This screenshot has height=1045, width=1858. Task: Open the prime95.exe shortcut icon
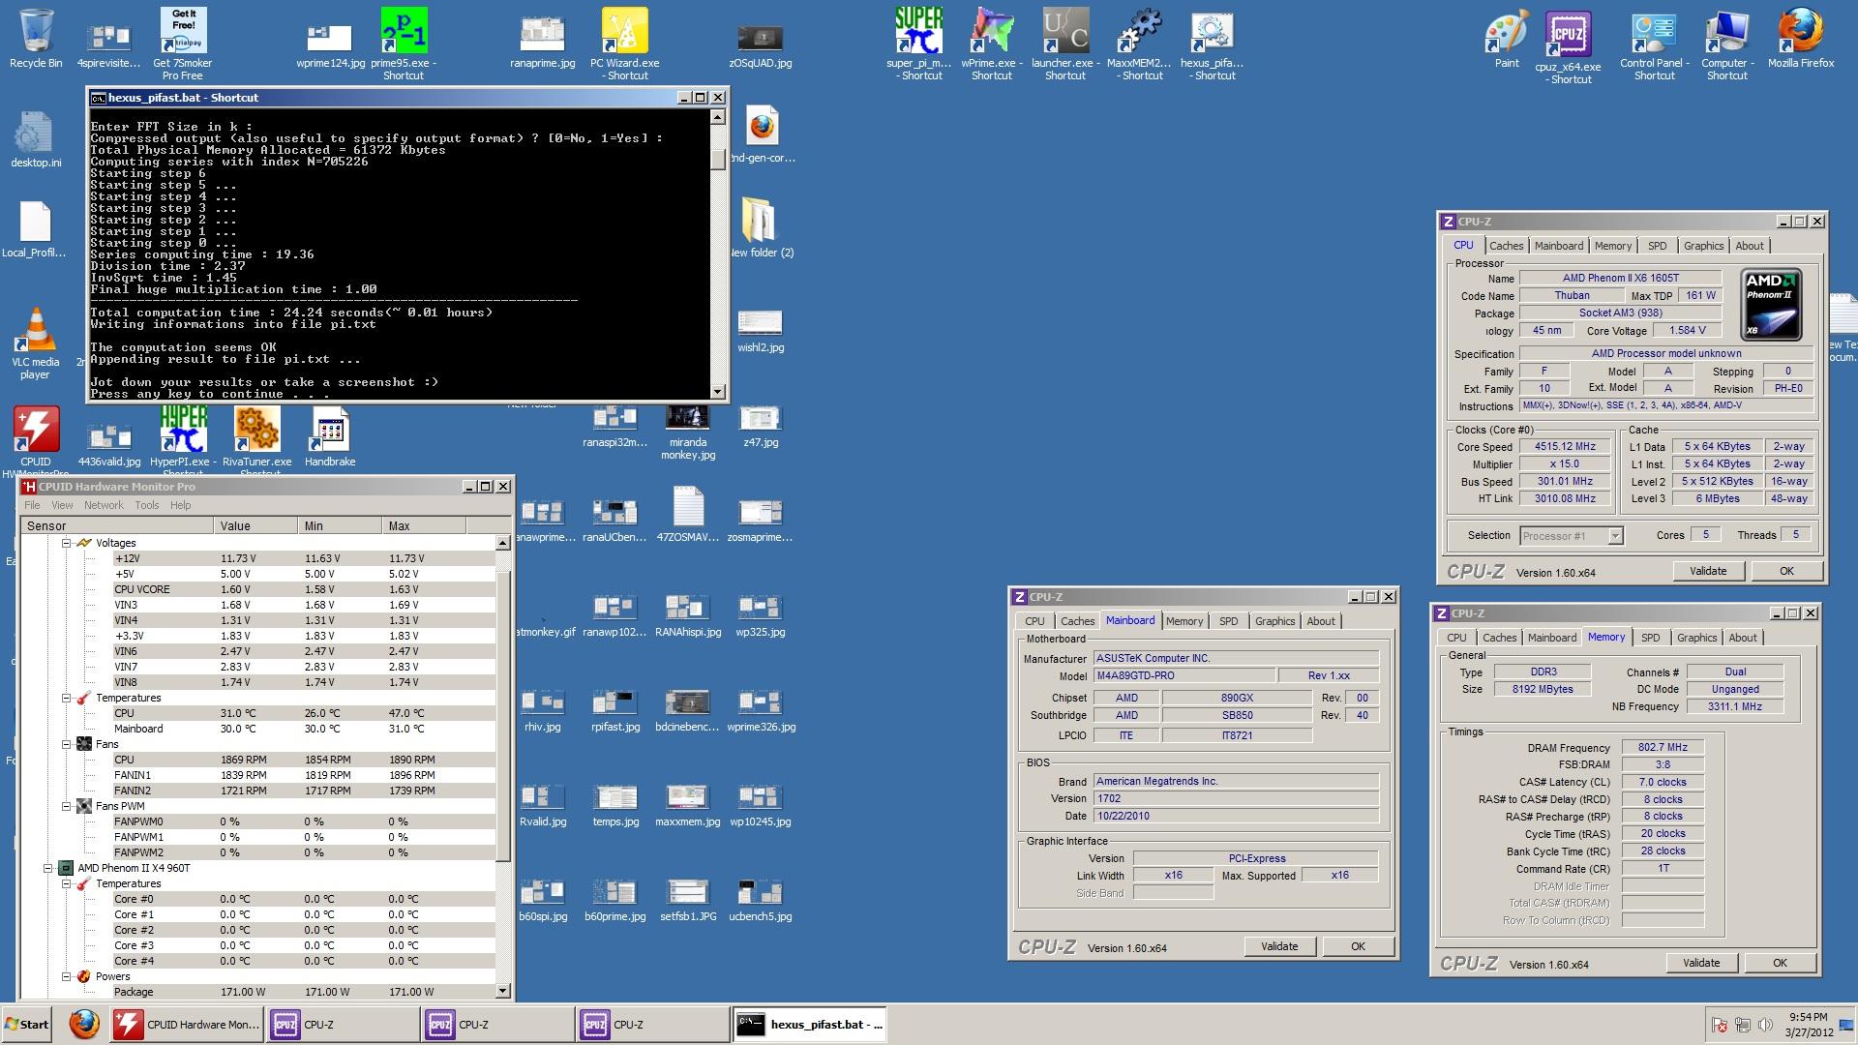[x=404, y=45]
